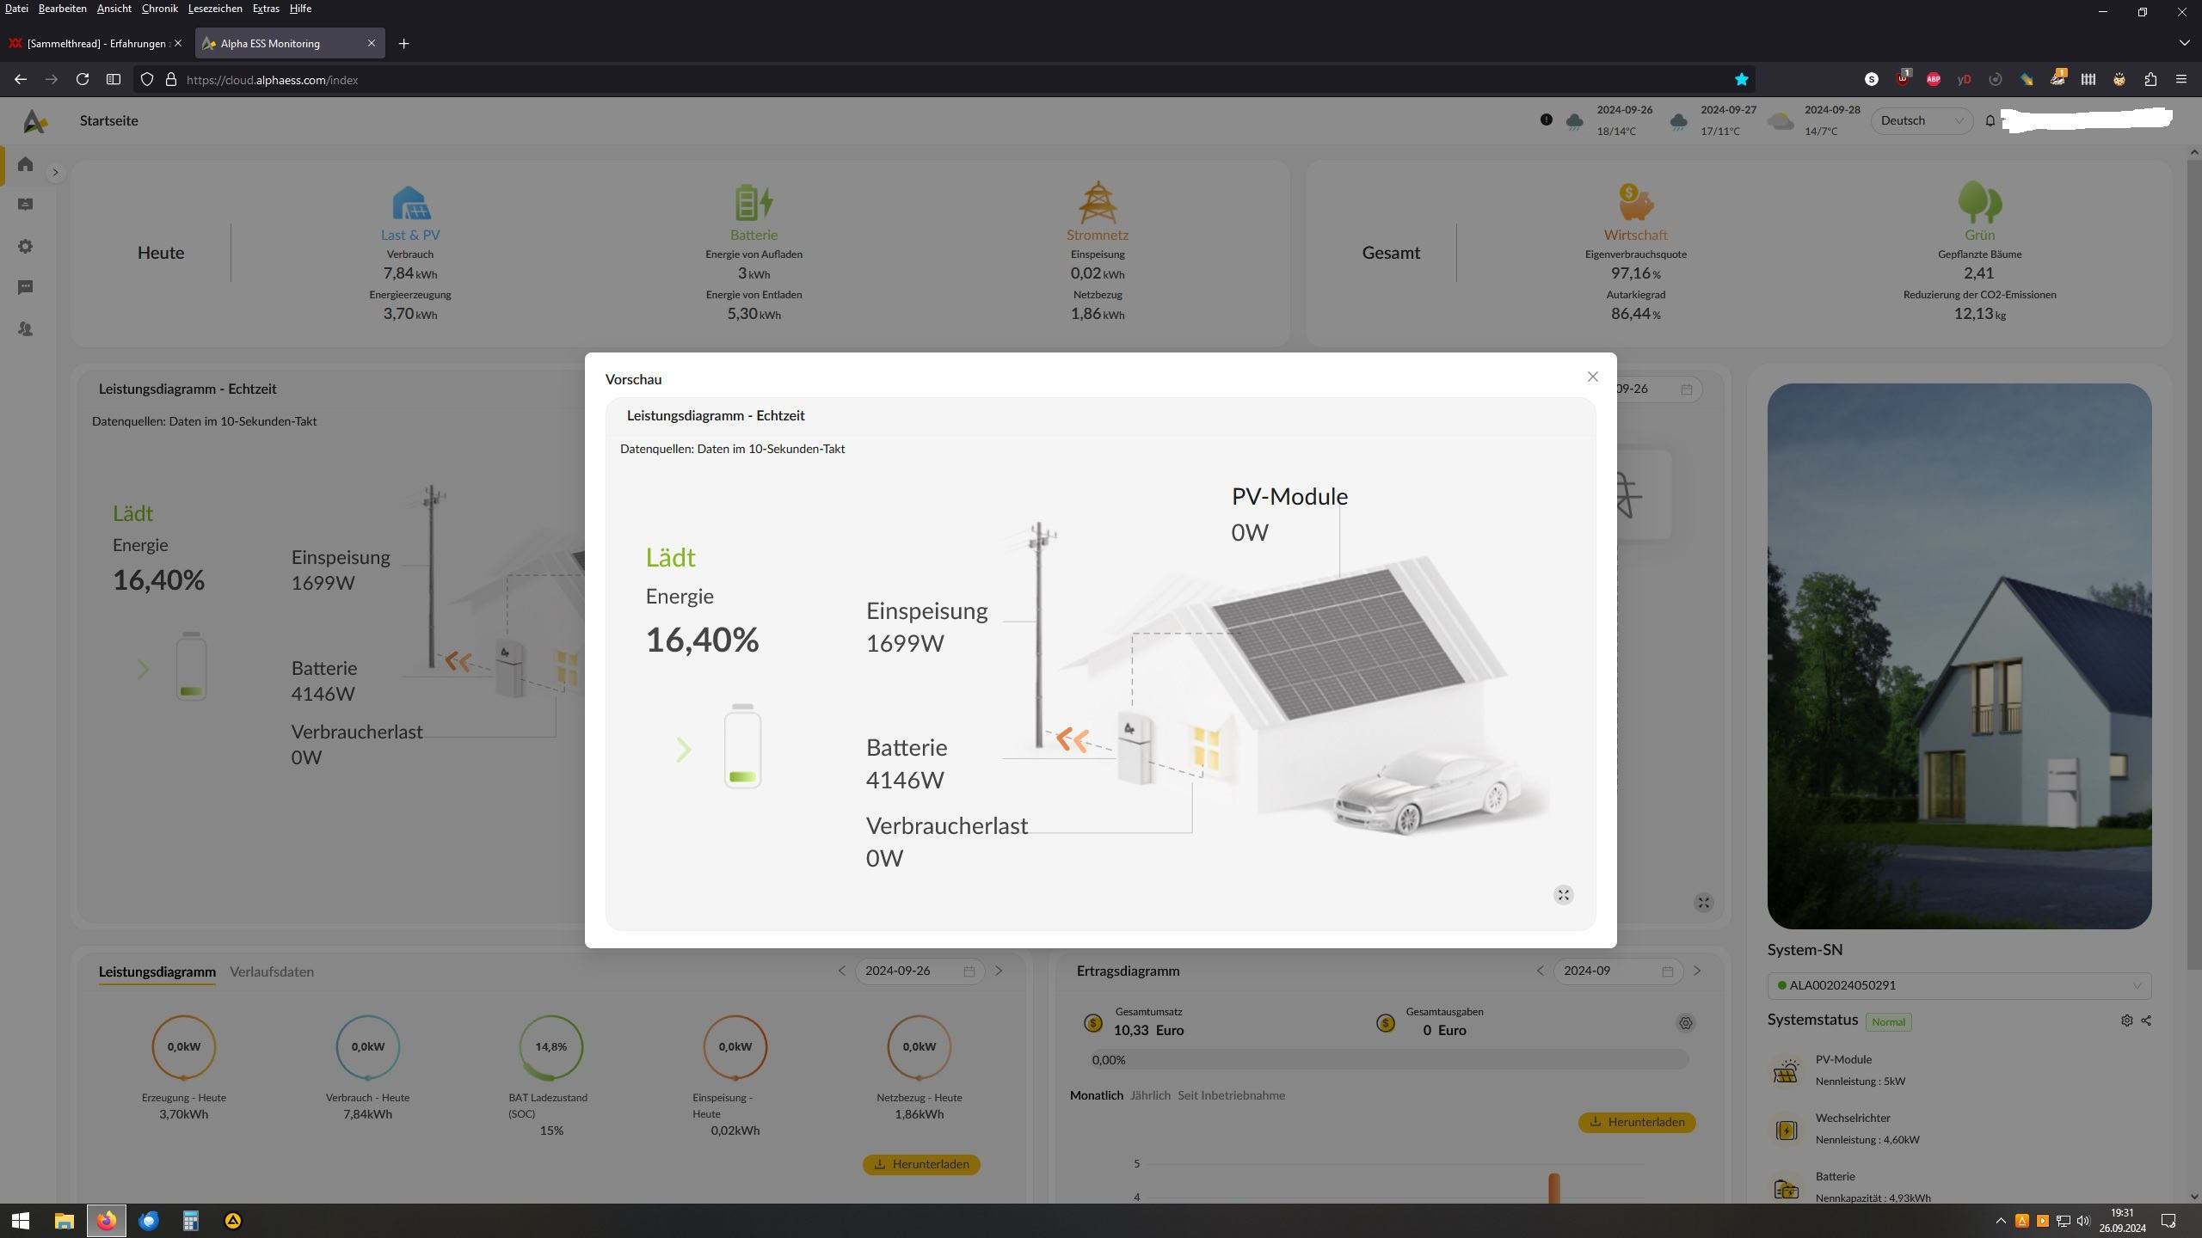
Task: Click the Alpha ESS logo
Action: [35, 121]
